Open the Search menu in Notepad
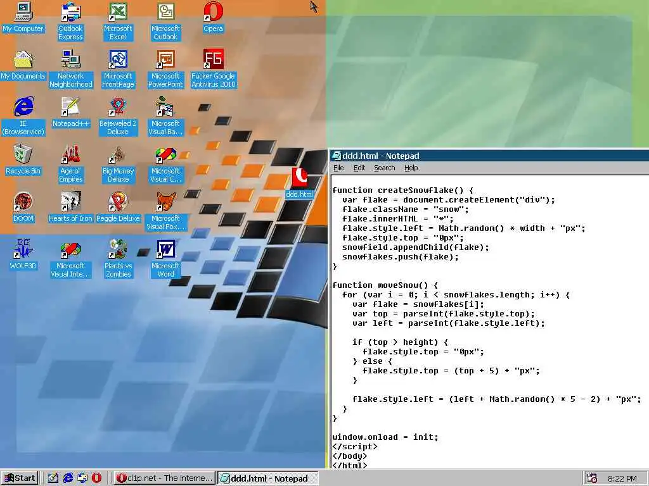649x486 pixels. tap(385, 168)
